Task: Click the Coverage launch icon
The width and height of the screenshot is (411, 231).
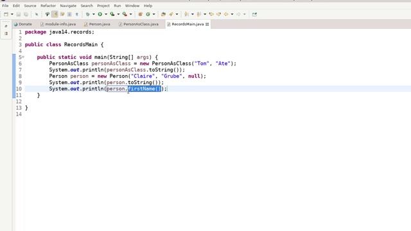Action: coord(112,14)
